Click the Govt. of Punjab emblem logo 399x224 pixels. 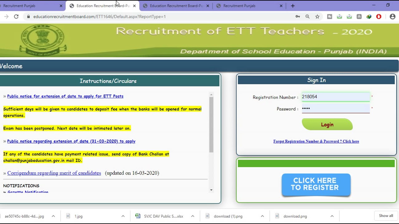click(x=43, y=40)
